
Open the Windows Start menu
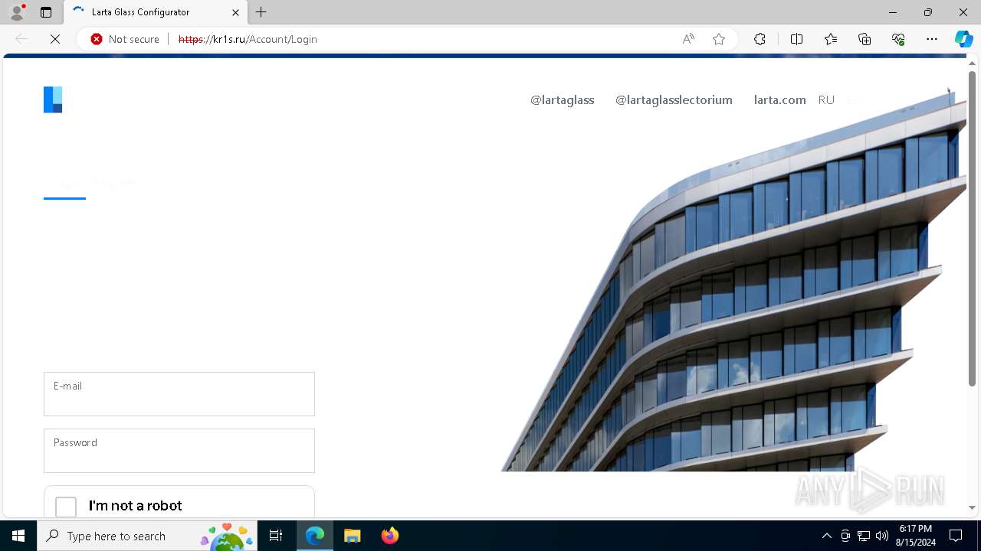coord(18,536)
